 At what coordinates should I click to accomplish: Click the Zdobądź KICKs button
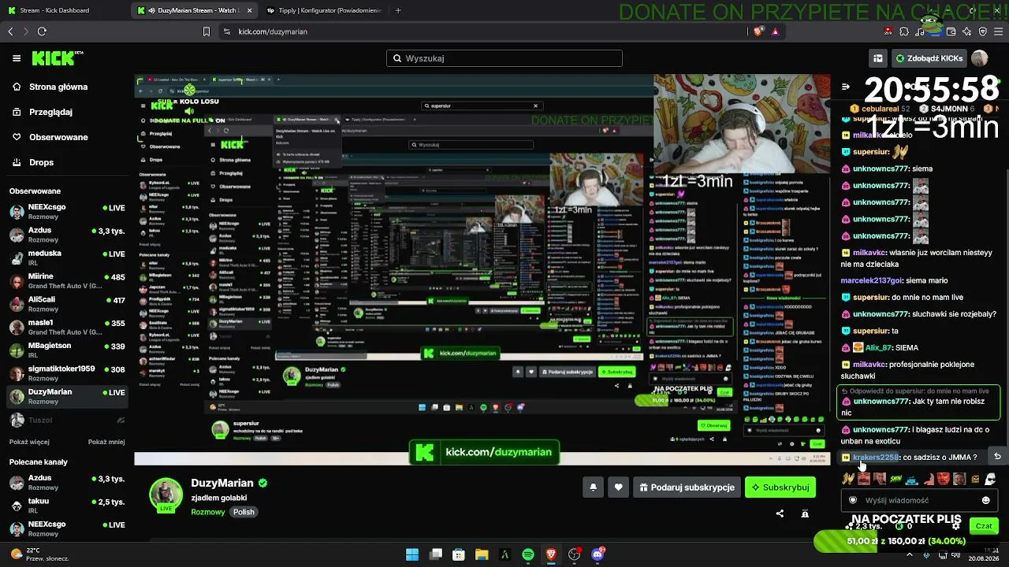pyautogui.click(x=929, y=58)
